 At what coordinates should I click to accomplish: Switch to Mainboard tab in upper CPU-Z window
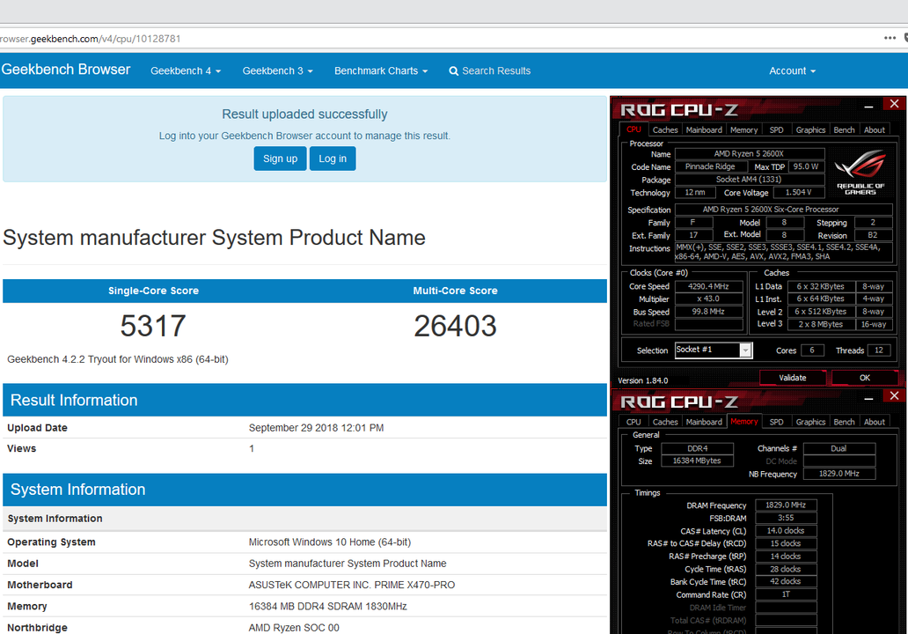pos(704,130)
